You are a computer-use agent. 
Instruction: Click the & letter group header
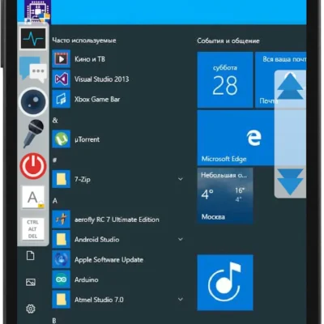coord(55,121)
